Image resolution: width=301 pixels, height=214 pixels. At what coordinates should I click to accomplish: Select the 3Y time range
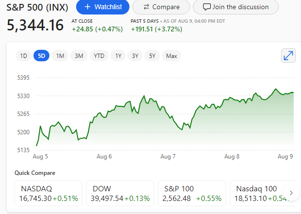(135, 56)
